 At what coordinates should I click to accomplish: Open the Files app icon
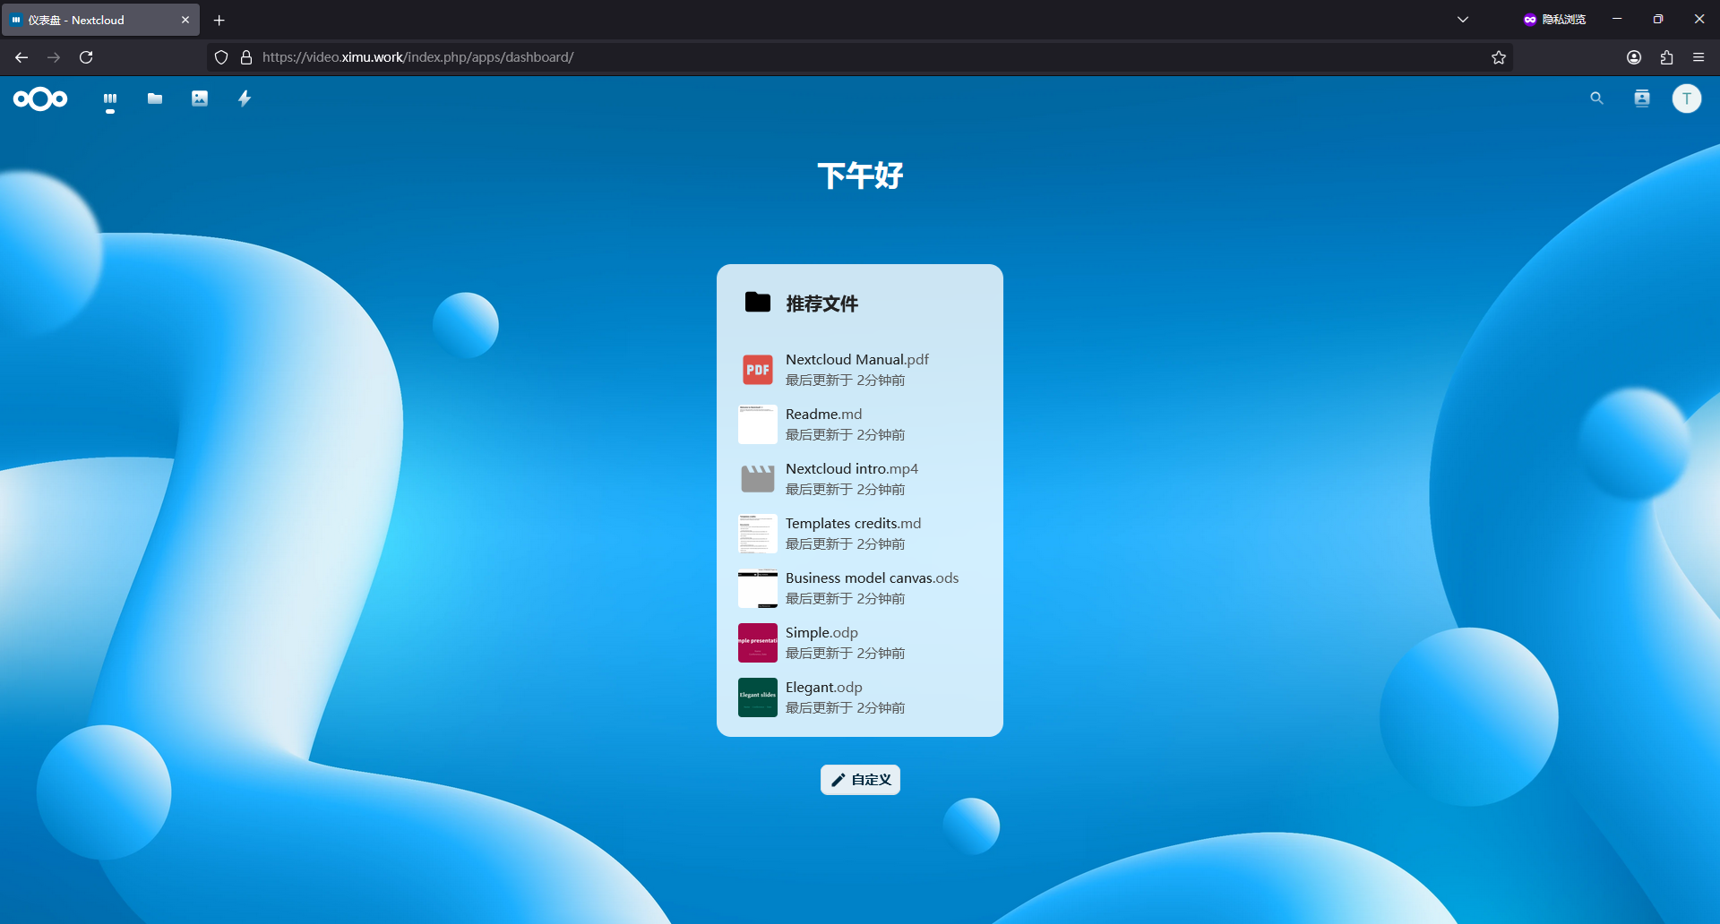[155, 98]
